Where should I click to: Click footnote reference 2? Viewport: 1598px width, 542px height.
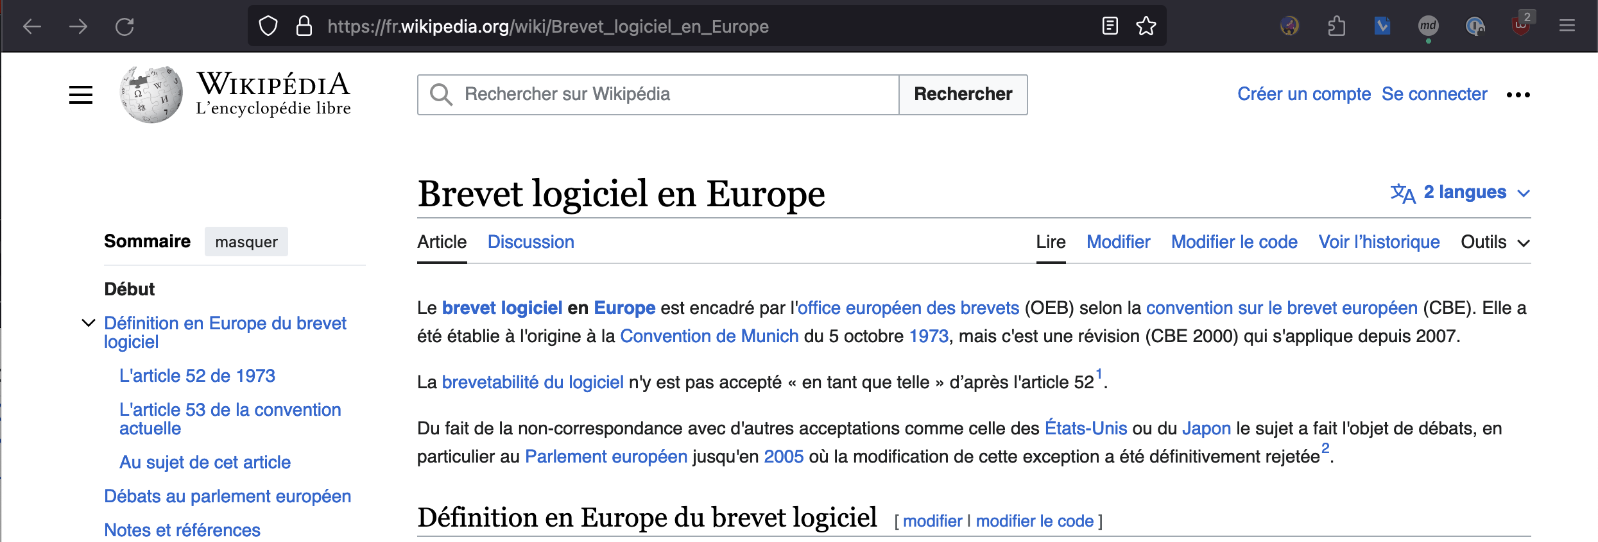point(1325,448)
